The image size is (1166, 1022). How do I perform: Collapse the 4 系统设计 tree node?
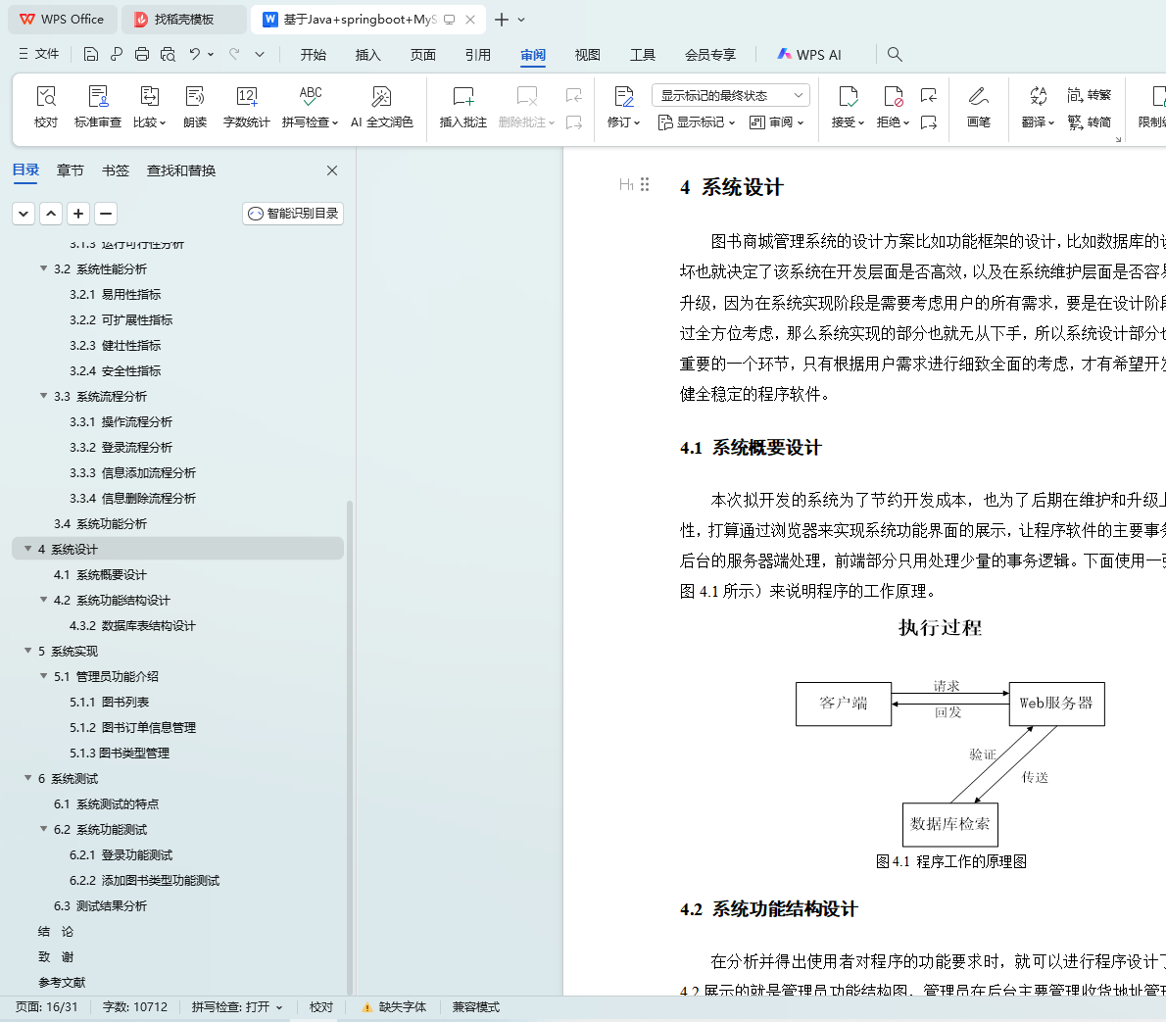(x=28, y=549)
